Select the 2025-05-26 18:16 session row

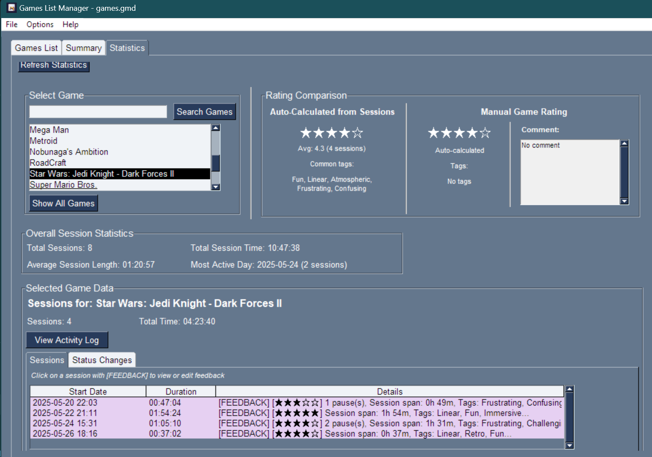[297, 434]
